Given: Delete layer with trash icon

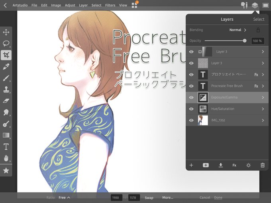Looking at the screenshot, I should [x=263, y=165].
